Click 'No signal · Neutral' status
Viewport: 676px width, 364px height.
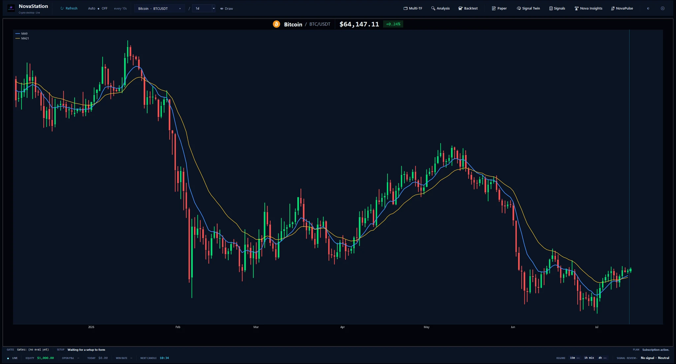tap(655, 358)
